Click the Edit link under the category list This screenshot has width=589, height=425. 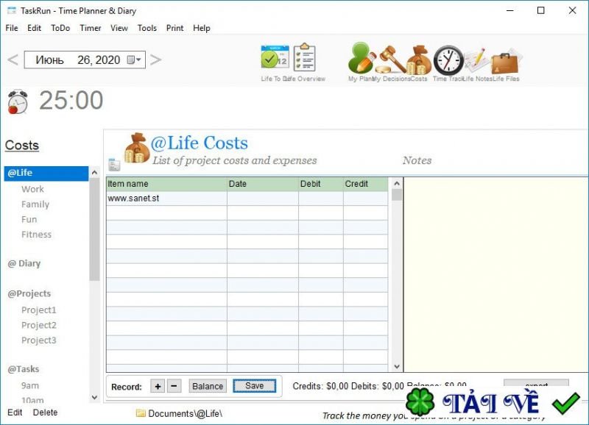(15, 413)
